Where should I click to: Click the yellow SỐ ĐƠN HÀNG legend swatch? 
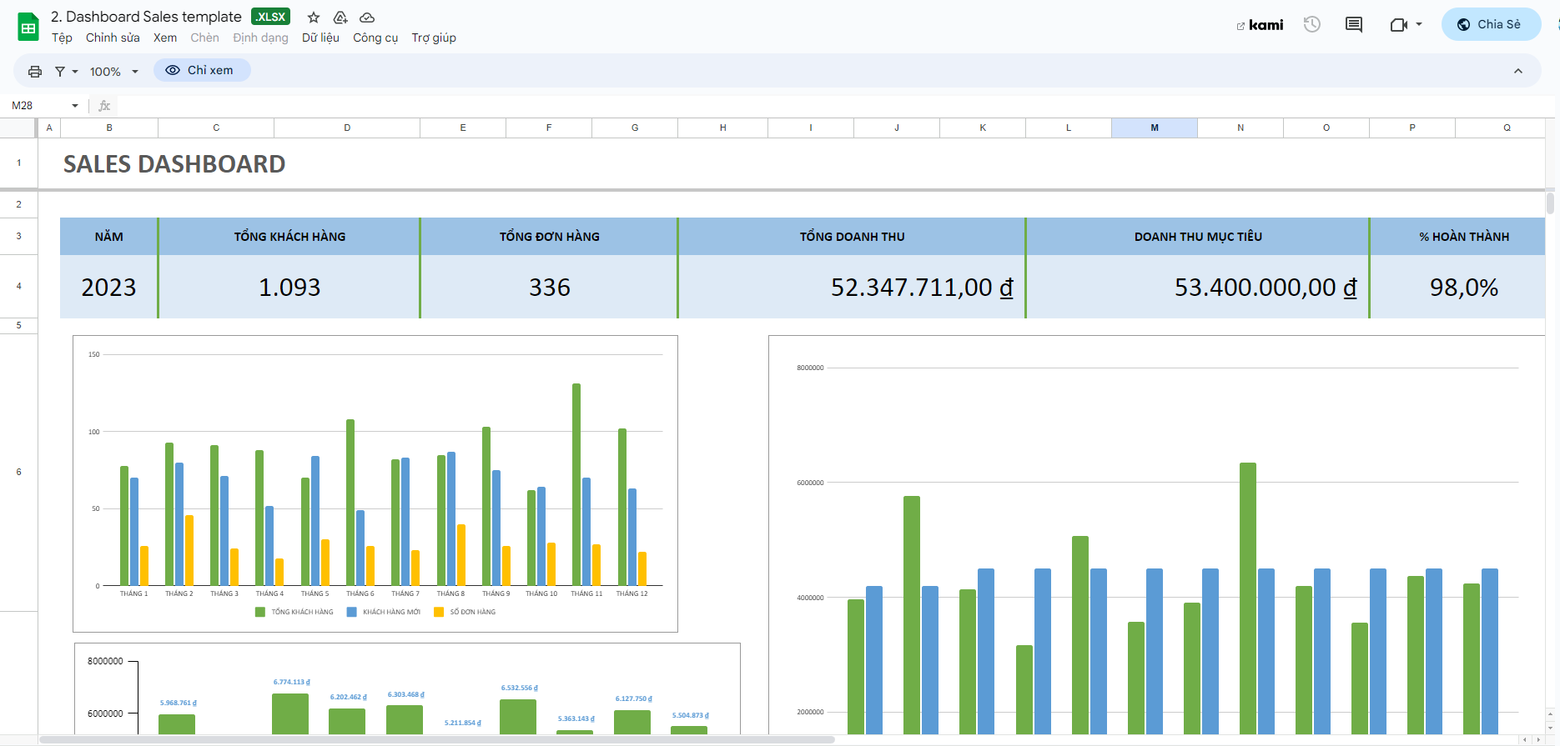439,612
